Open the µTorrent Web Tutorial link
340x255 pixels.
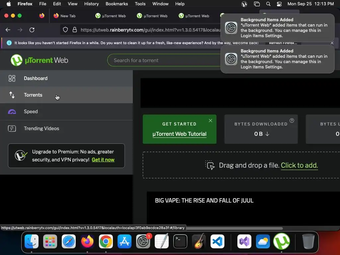click(x=179, y=134)
